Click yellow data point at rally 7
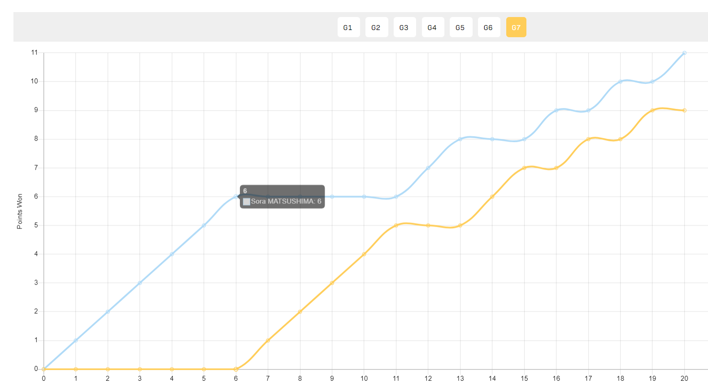 tap(268, 340)
